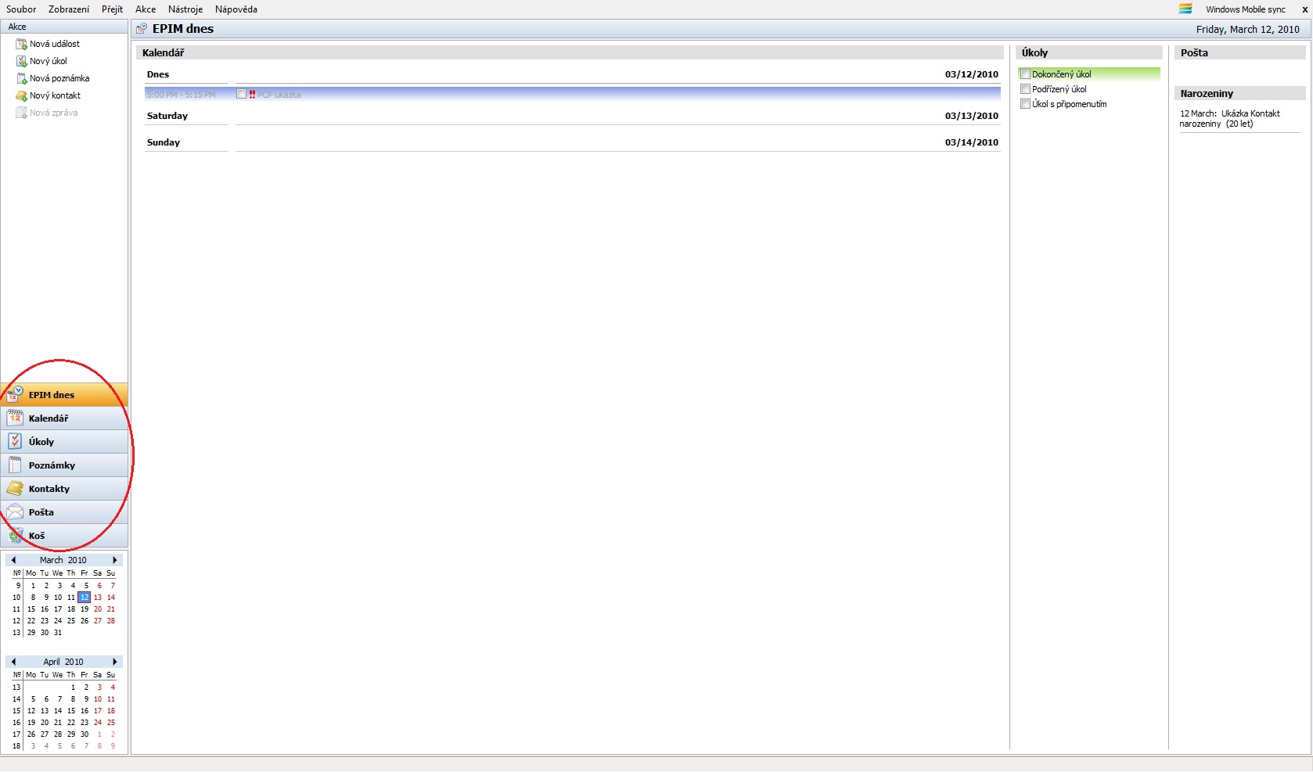Select March 12 in the mini calendar

(x=85, y=598)
